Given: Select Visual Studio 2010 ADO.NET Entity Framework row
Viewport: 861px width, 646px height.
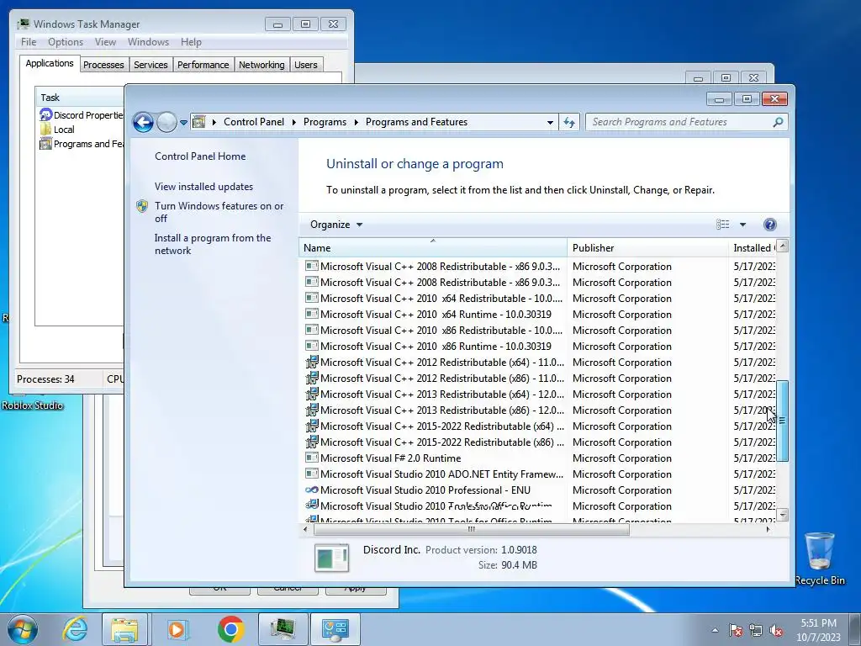Looking at the screenshot, I should [x=538, y=474].
